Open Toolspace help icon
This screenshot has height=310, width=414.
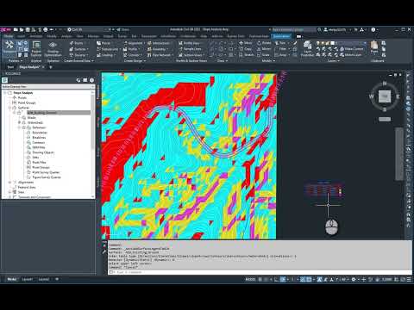(91, 80)
